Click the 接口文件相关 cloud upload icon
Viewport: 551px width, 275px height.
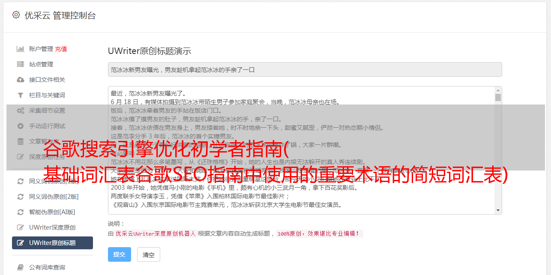pyautogui.click(x=20, y=80)
